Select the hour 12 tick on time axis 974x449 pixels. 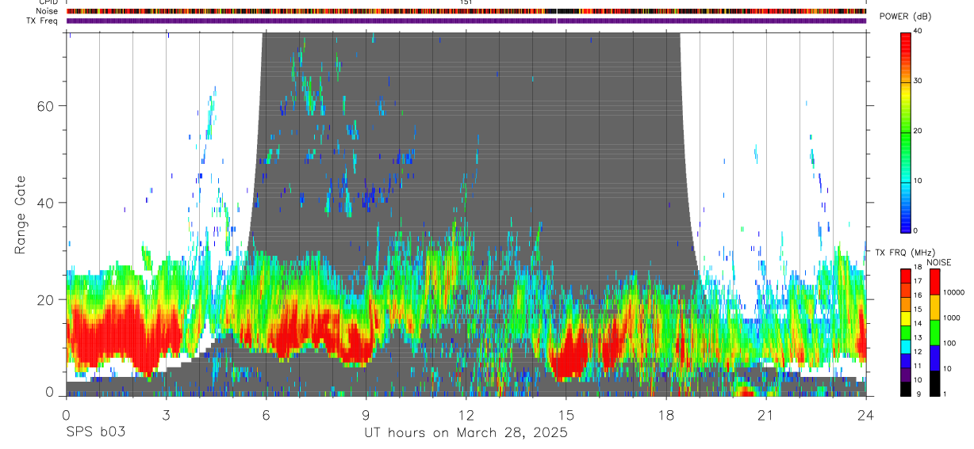466,414
